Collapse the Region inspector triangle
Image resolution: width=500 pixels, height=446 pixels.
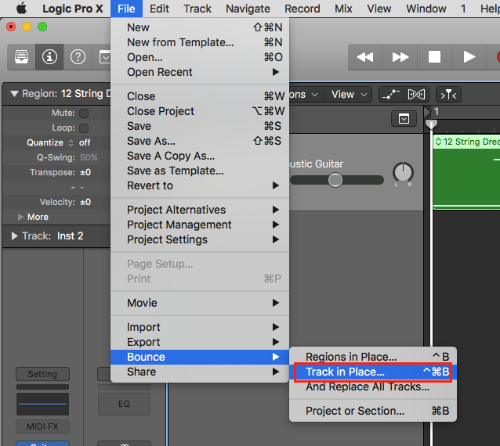pyautogui.click(x=14, y=94)
